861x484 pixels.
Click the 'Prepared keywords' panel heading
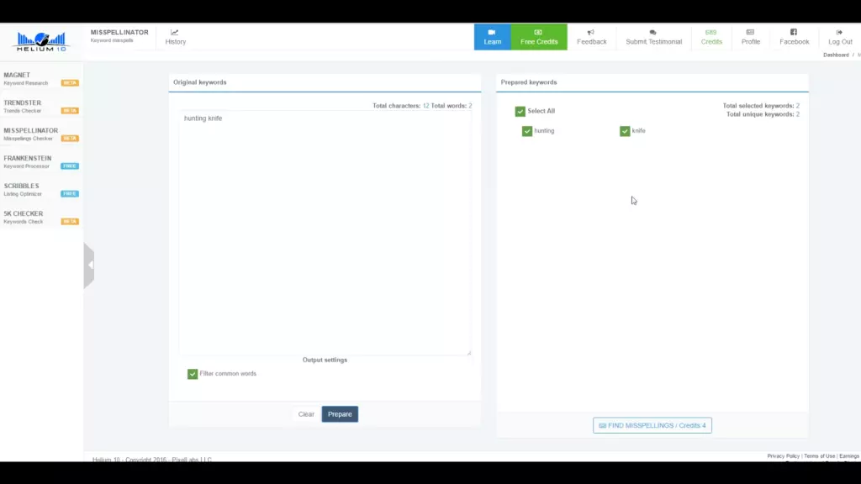(x=529, y=82)
